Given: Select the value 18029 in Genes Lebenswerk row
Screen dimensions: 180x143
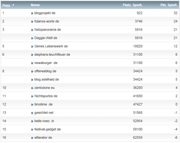Looking at the screenshot, I should tap(138, 46).
